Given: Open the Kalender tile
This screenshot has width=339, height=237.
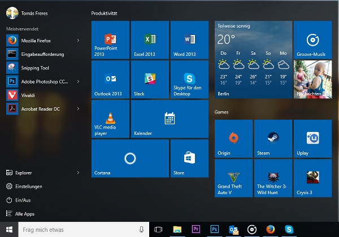Looking at the screenshot, I should coord(169,119).
